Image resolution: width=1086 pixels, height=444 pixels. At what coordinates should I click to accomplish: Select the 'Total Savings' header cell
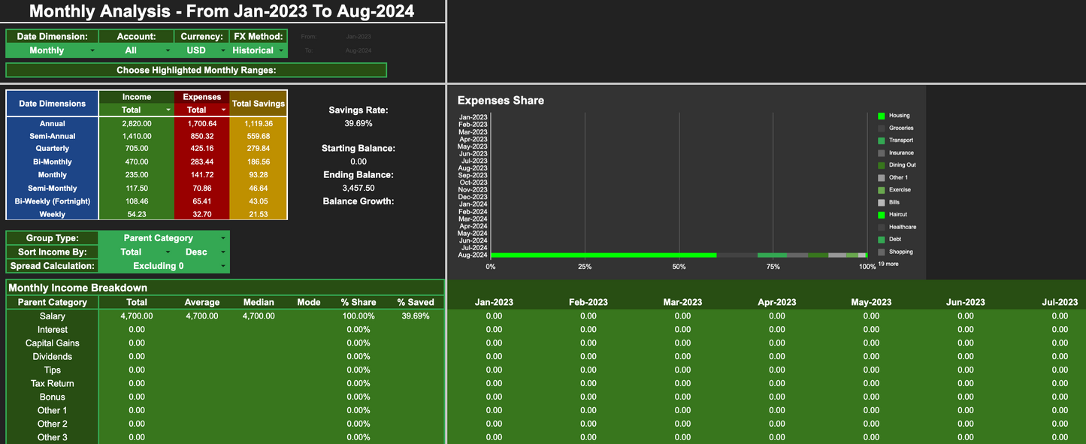(259, 104)
